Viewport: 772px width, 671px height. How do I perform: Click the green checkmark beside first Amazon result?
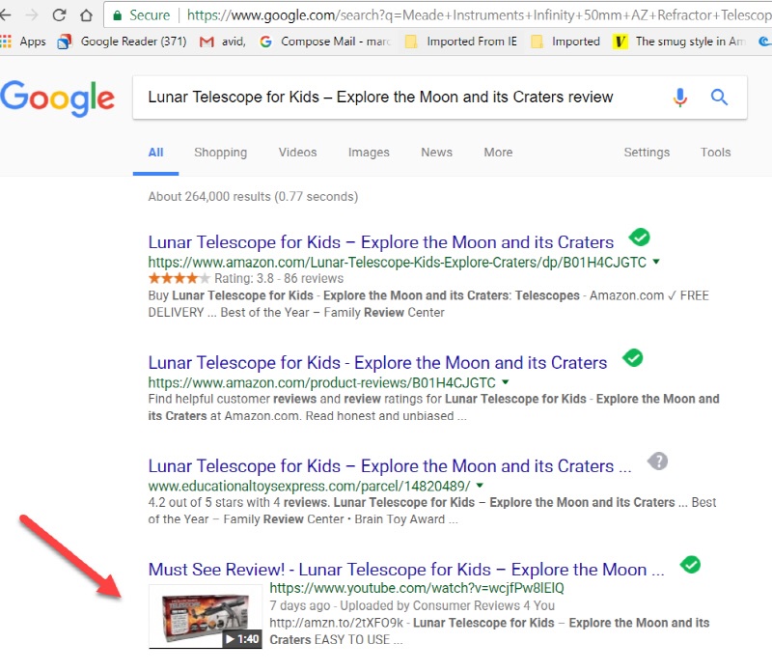pyautogui.click(x=640, y=238)
